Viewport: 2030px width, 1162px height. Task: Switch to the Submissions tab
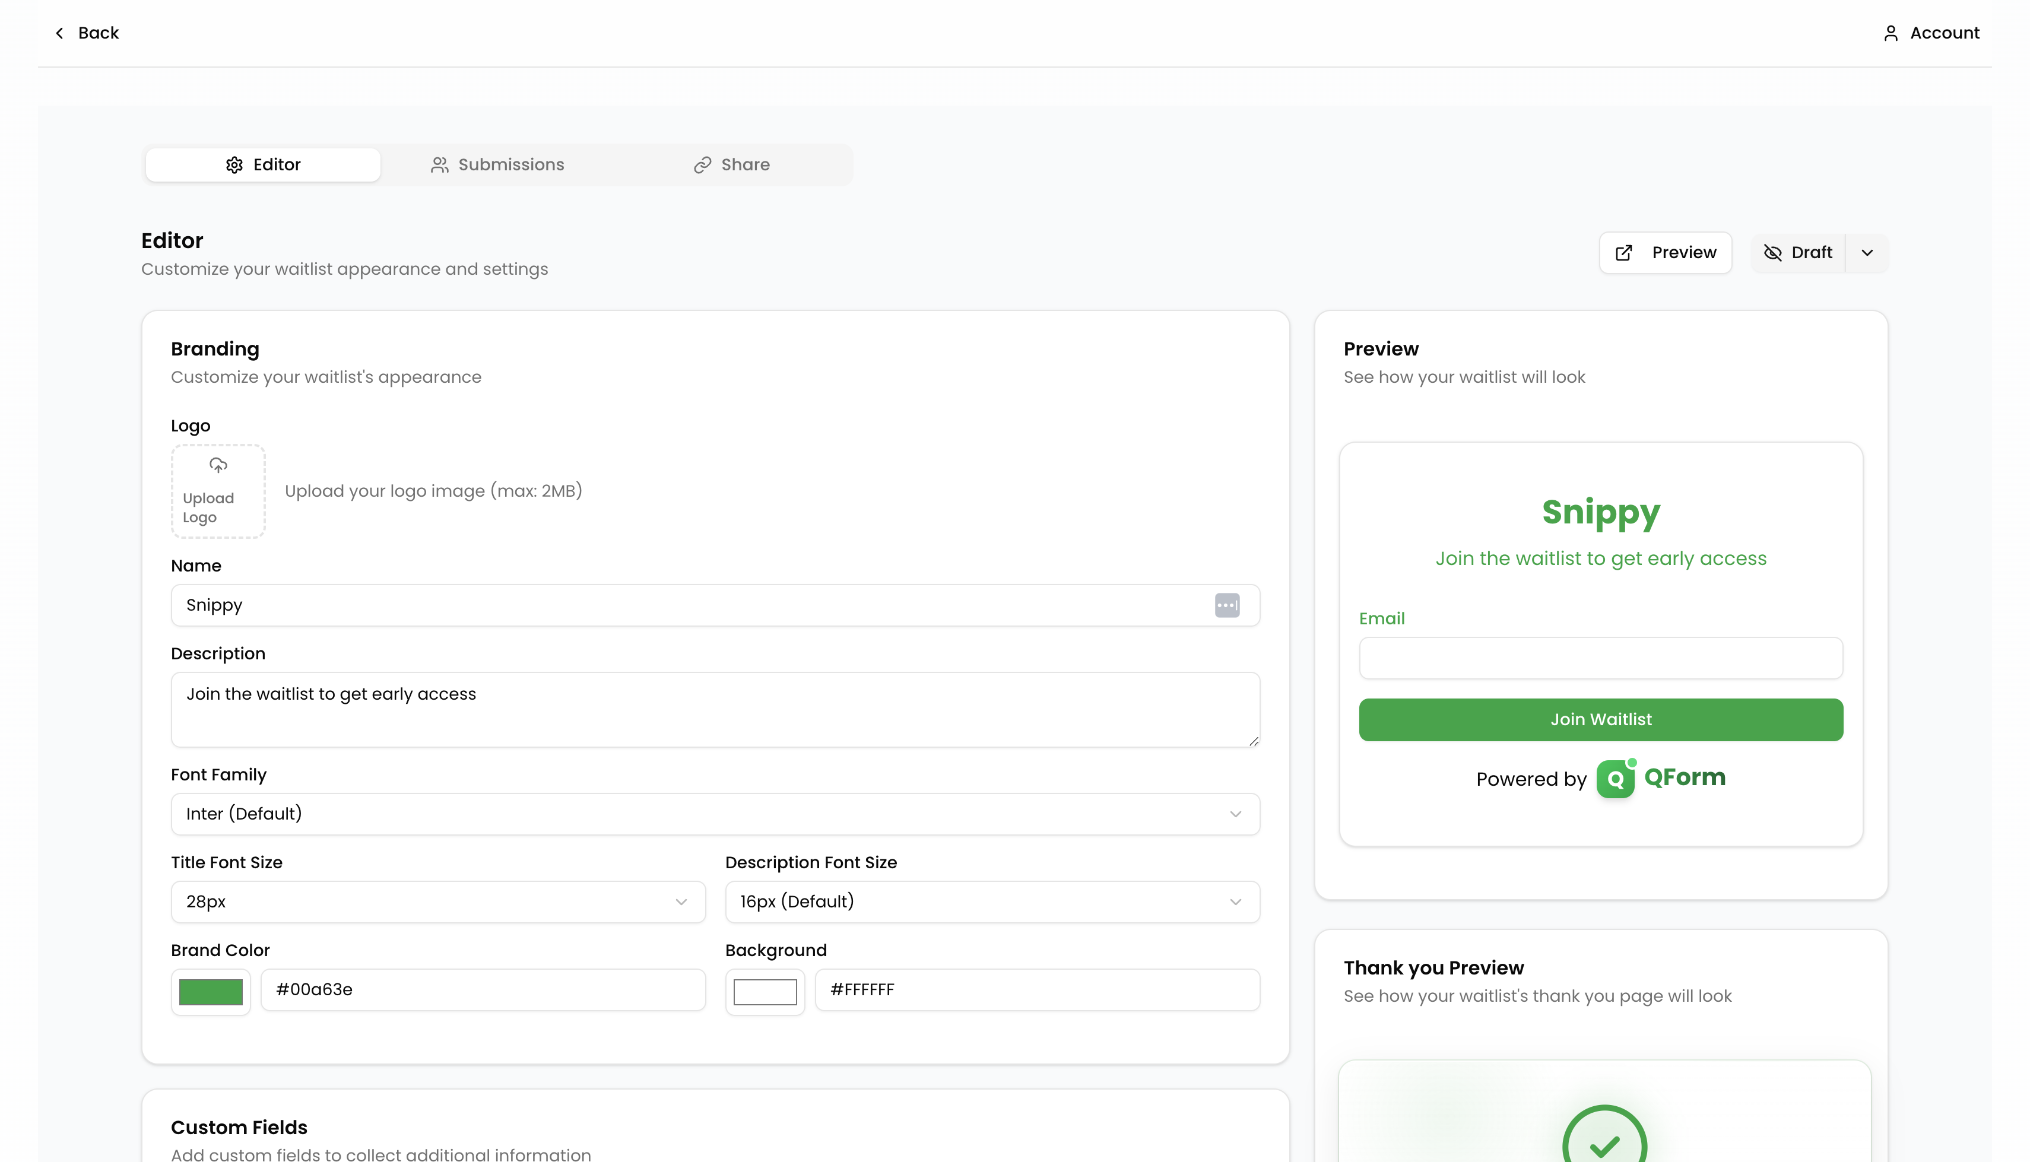[497, 164]
